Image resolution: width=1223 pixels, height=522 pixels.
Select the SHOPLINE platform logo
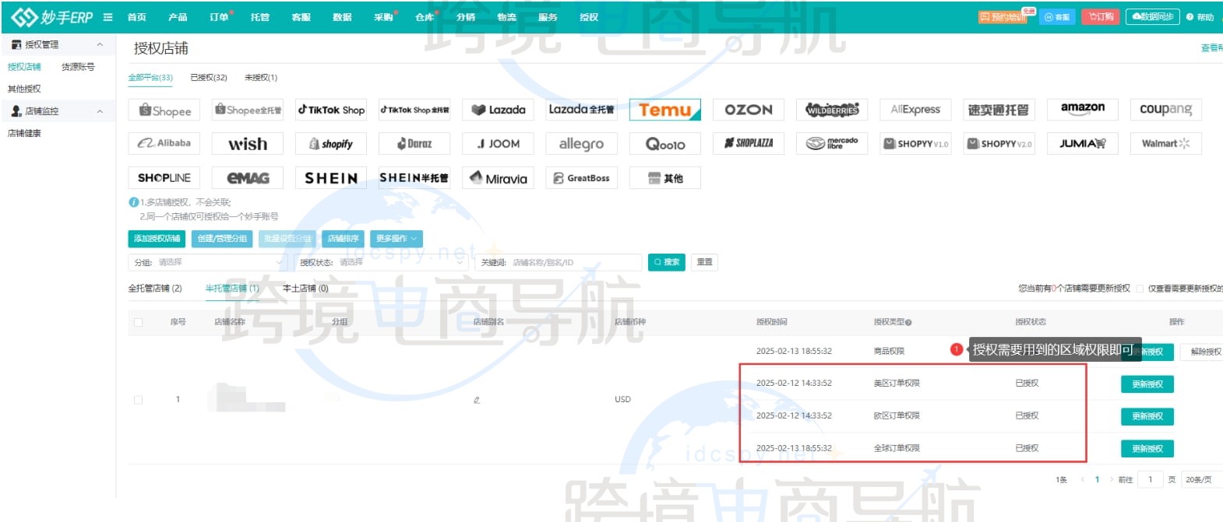pyautogui.click(x=164, y=178)
